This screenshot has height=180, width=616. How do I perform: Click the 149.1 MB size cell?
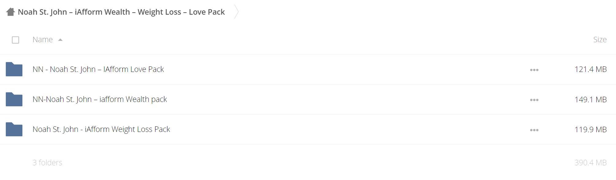pos(591,99)
